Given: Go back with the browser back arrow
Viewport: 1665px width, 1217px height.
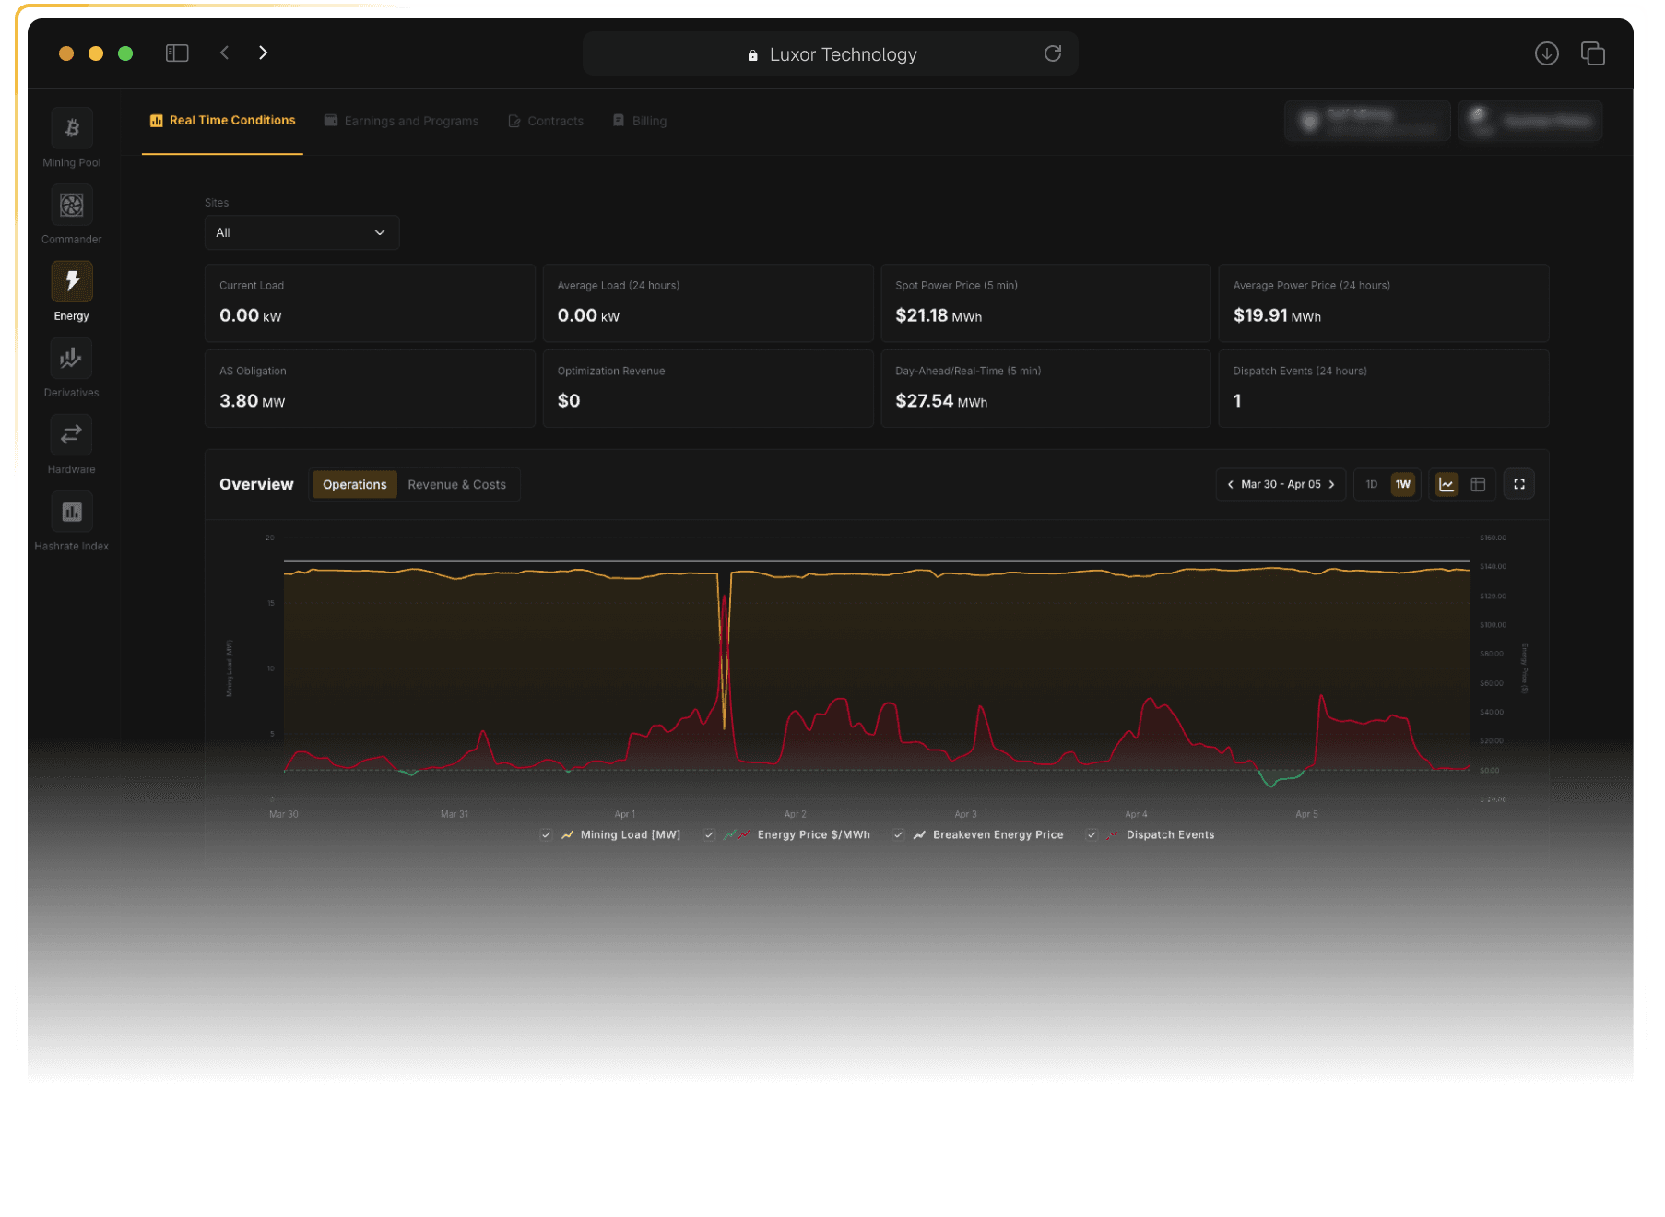Looking at the screenshot, I should (x=224, y=53).
